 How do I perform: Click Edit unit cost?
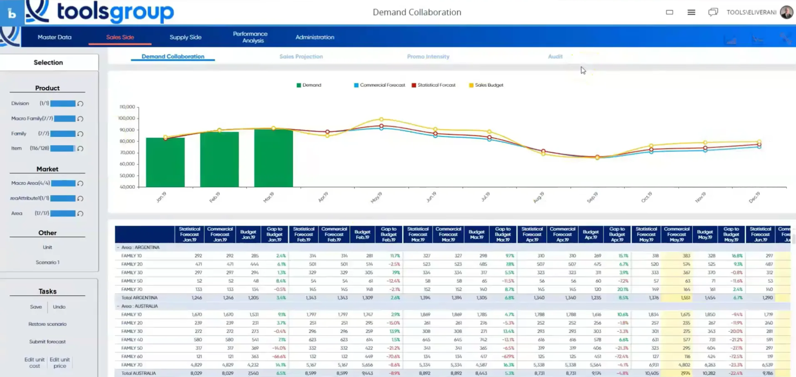34,362
